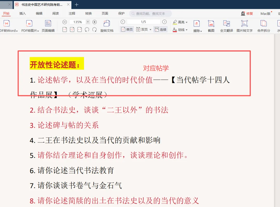The image size is (280, 207).
Task: Go to previous page arrow
Action: (123, 22)
